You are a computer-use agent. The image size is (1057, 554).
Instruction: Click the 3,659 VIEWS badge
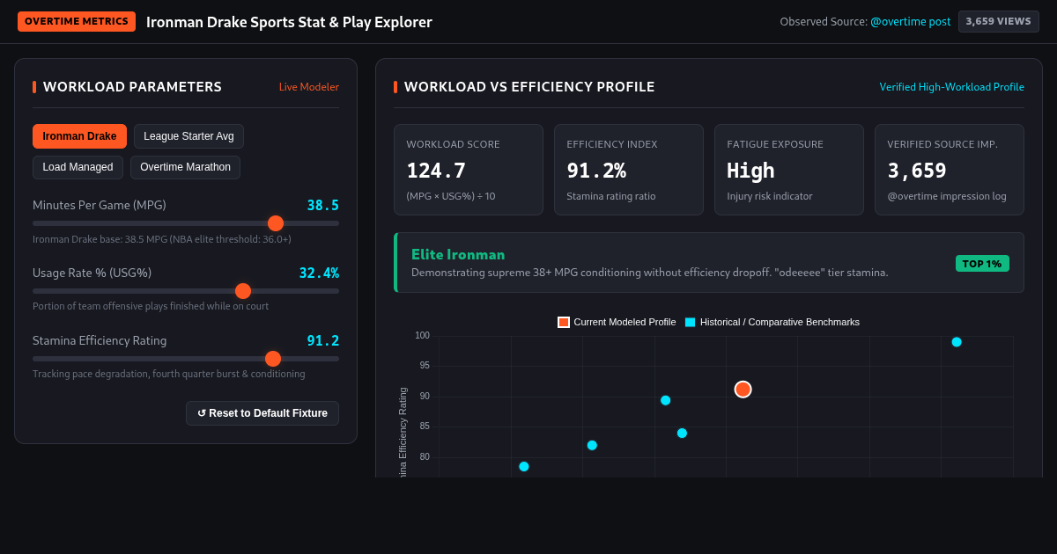[999, 21]
